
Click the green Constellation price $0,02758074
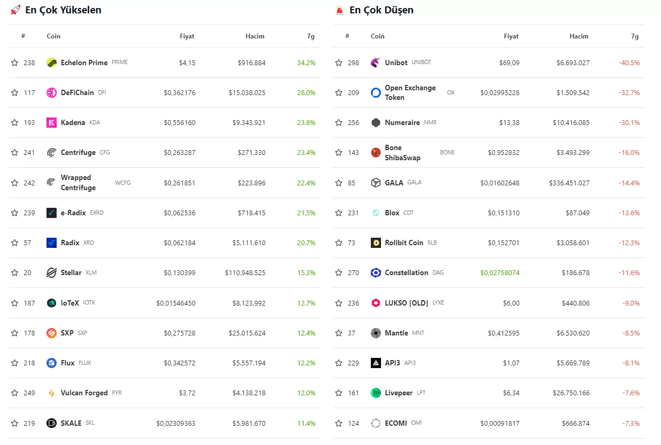[500, 272]
